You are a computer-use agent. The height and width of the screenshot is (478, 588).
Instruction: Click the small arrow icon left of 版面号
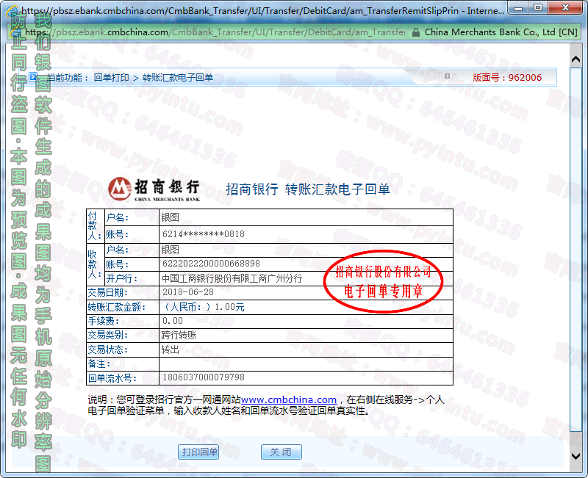[447, 76]
